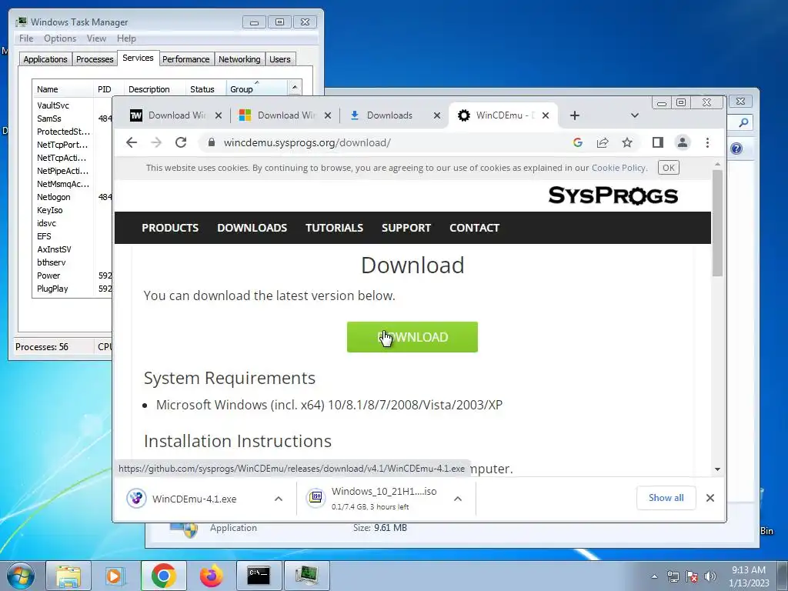This screenshot has height=591, width=788.
Task: Expand options for the Windows 10 iso download
Action: pos(458,499)
